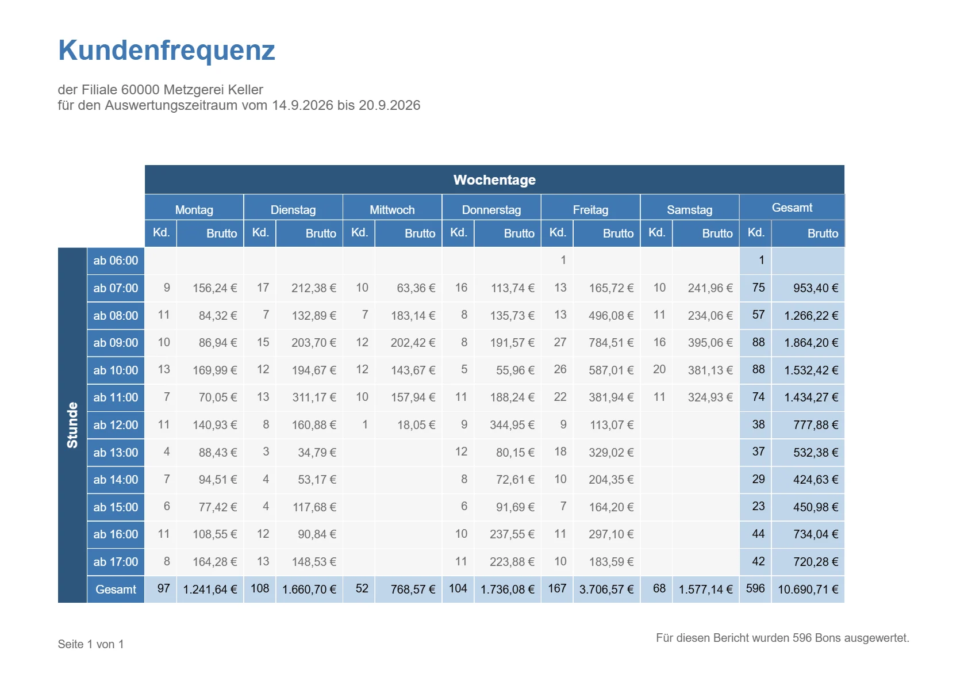Click the 'ab 15:00' row label
The width and height of the screenshot is (968, 685).
coord(116,507)
